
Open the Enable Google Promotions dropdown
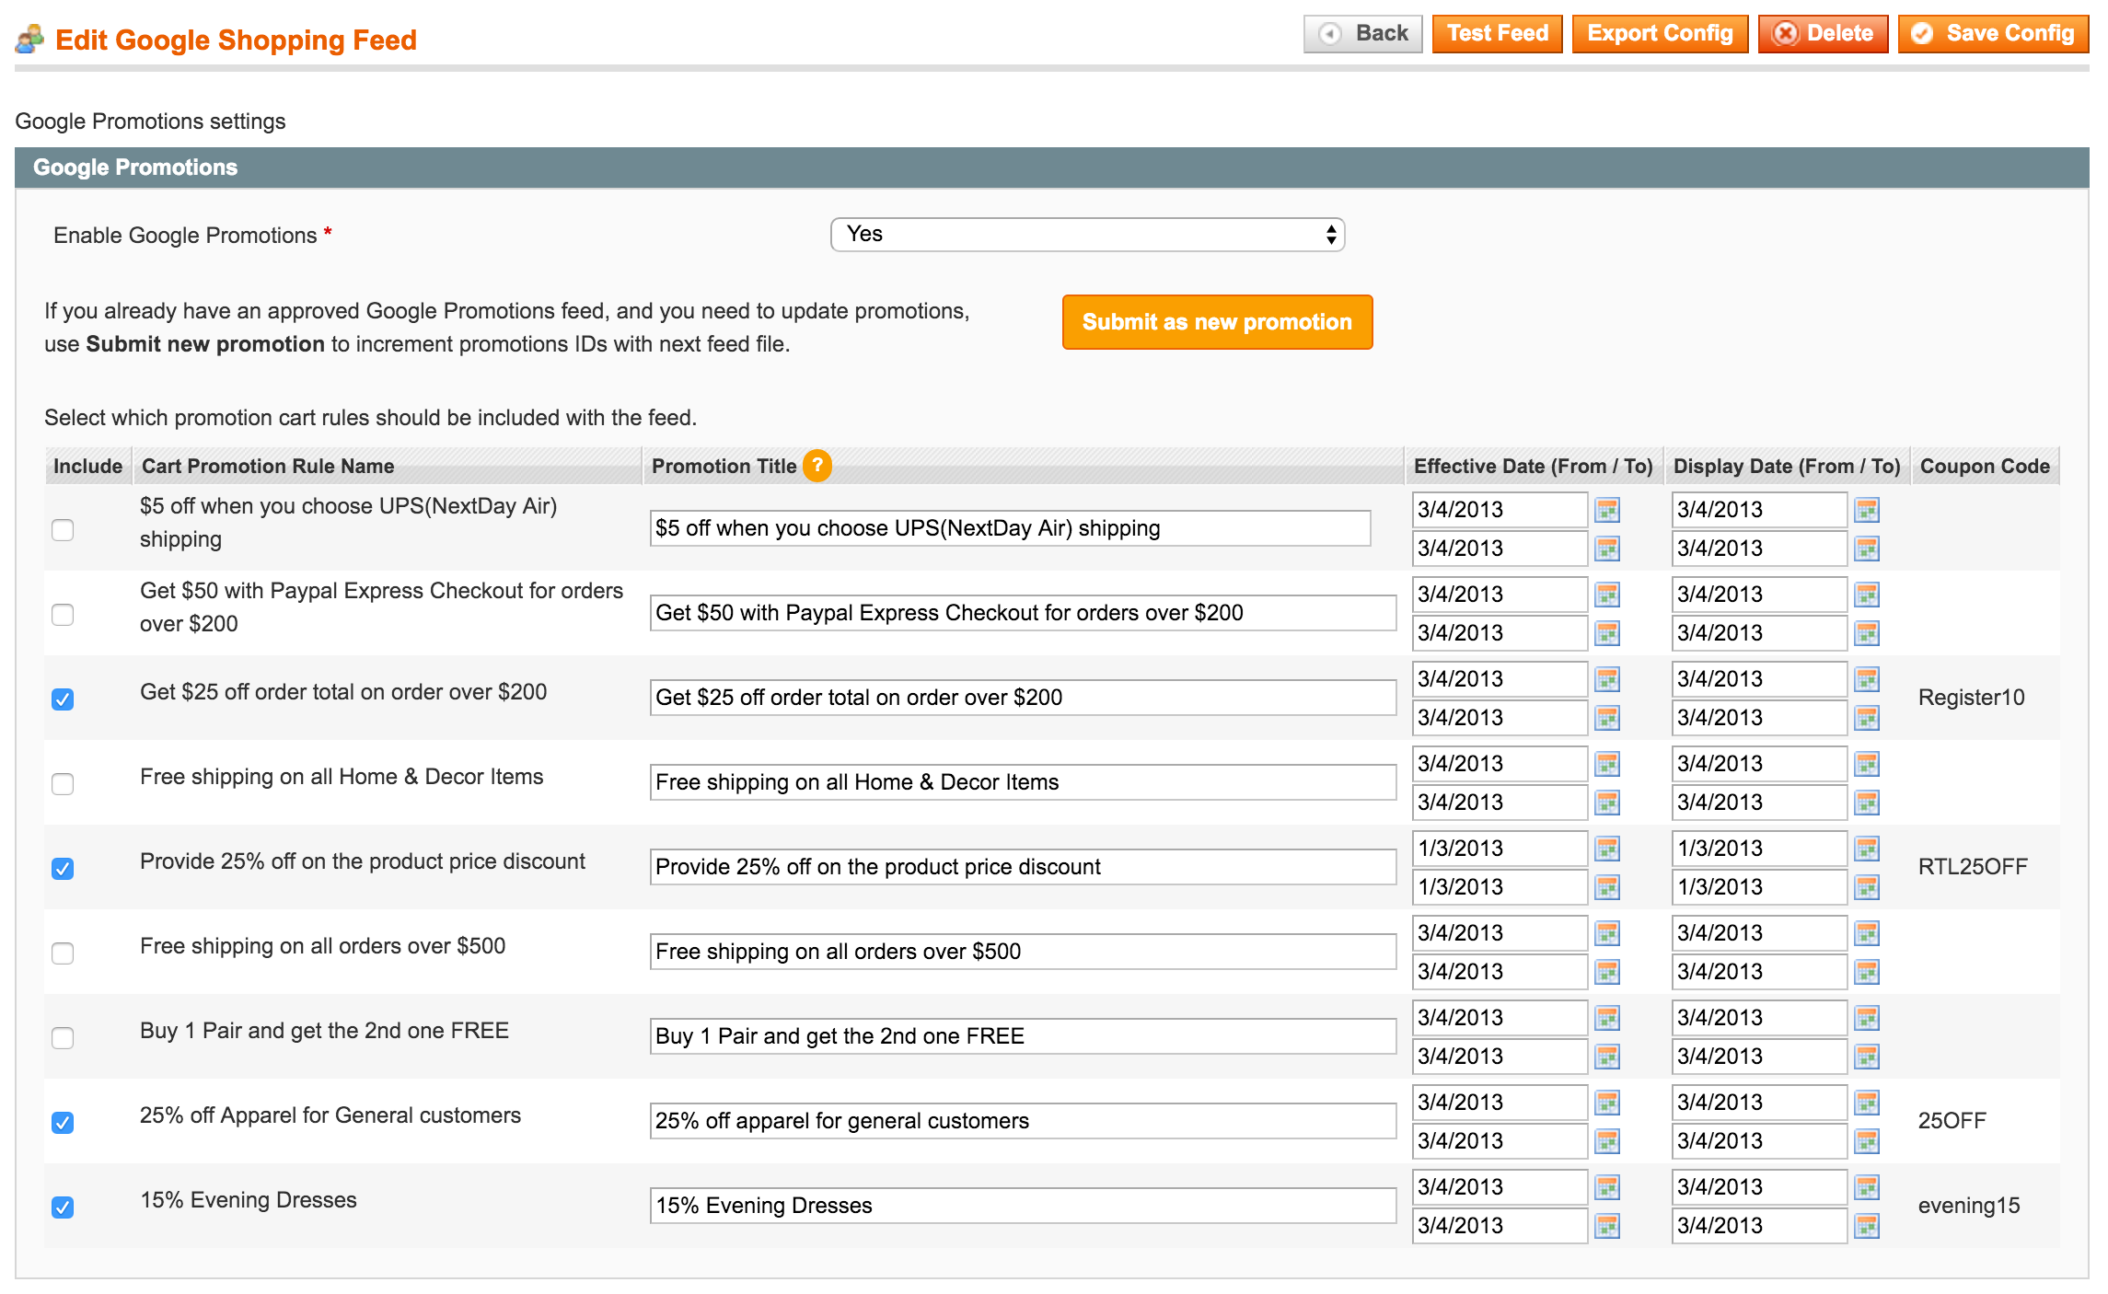pos(1087,235)
